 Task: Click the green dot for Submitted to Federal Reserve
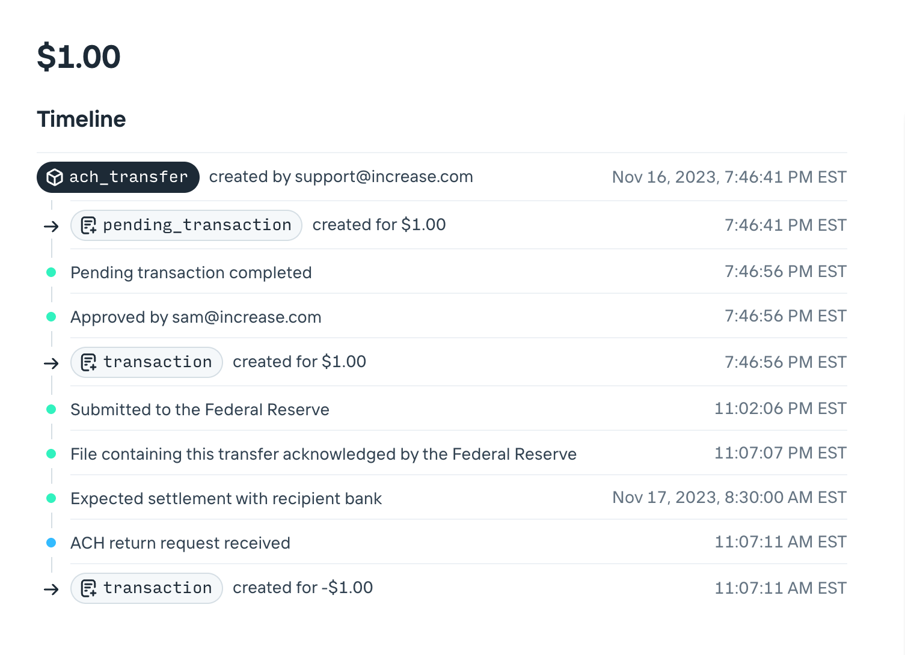(52, 409)
